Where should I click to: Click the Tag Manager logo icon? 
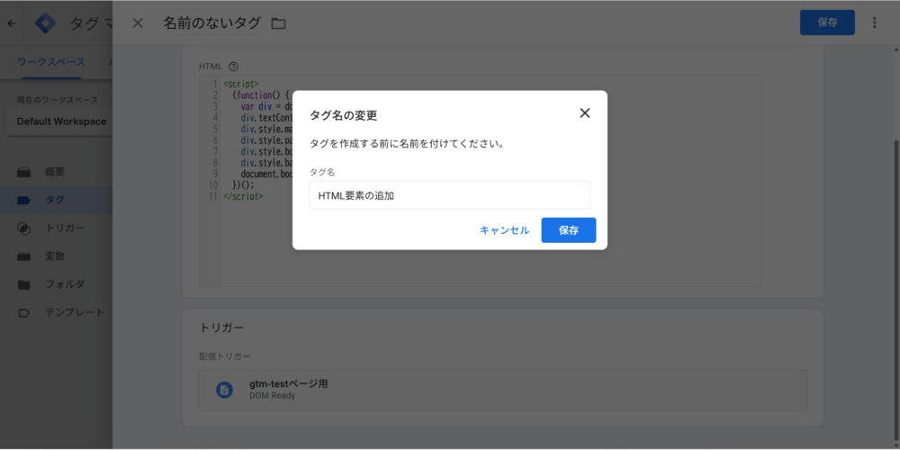45,23
